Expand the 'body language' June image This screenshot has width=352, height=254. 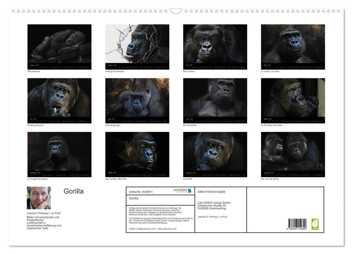point(137,100)
